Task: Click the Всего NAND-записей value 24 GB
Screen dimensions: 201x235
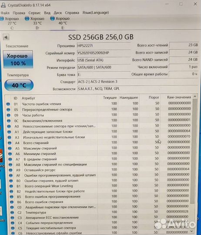Action: [184, 59]
